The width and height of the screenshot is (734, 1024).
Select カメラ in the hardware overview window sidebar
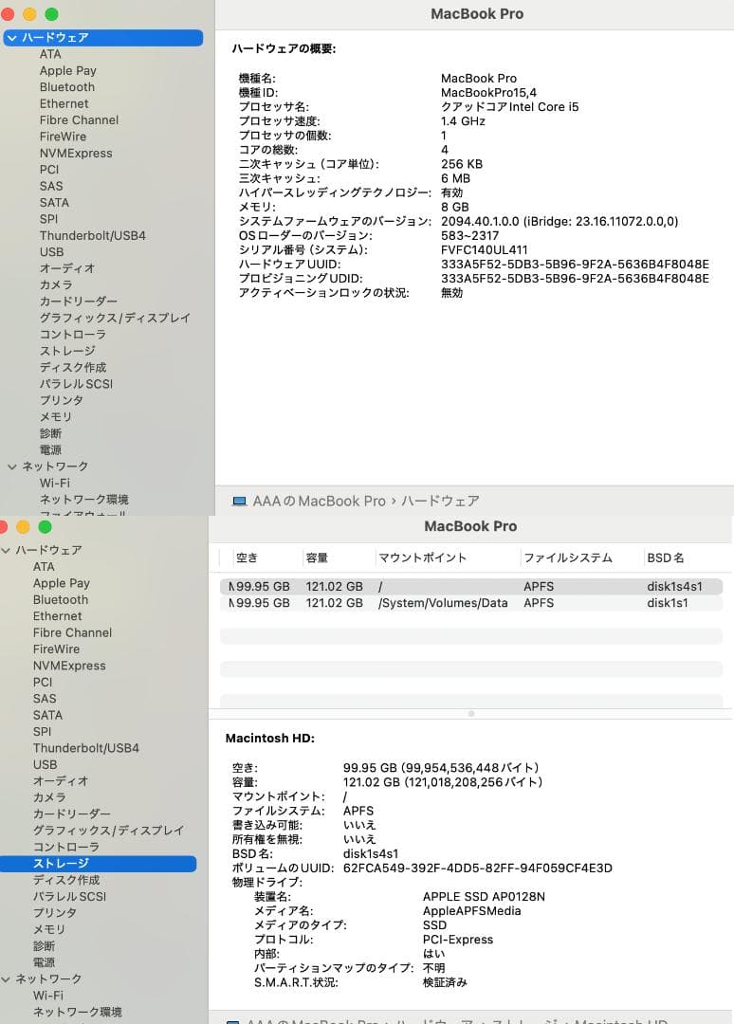[x=56, y=284]
